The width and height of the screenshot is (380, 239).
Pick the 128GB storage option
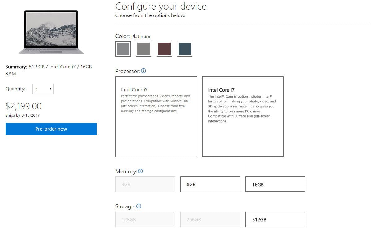145,219
